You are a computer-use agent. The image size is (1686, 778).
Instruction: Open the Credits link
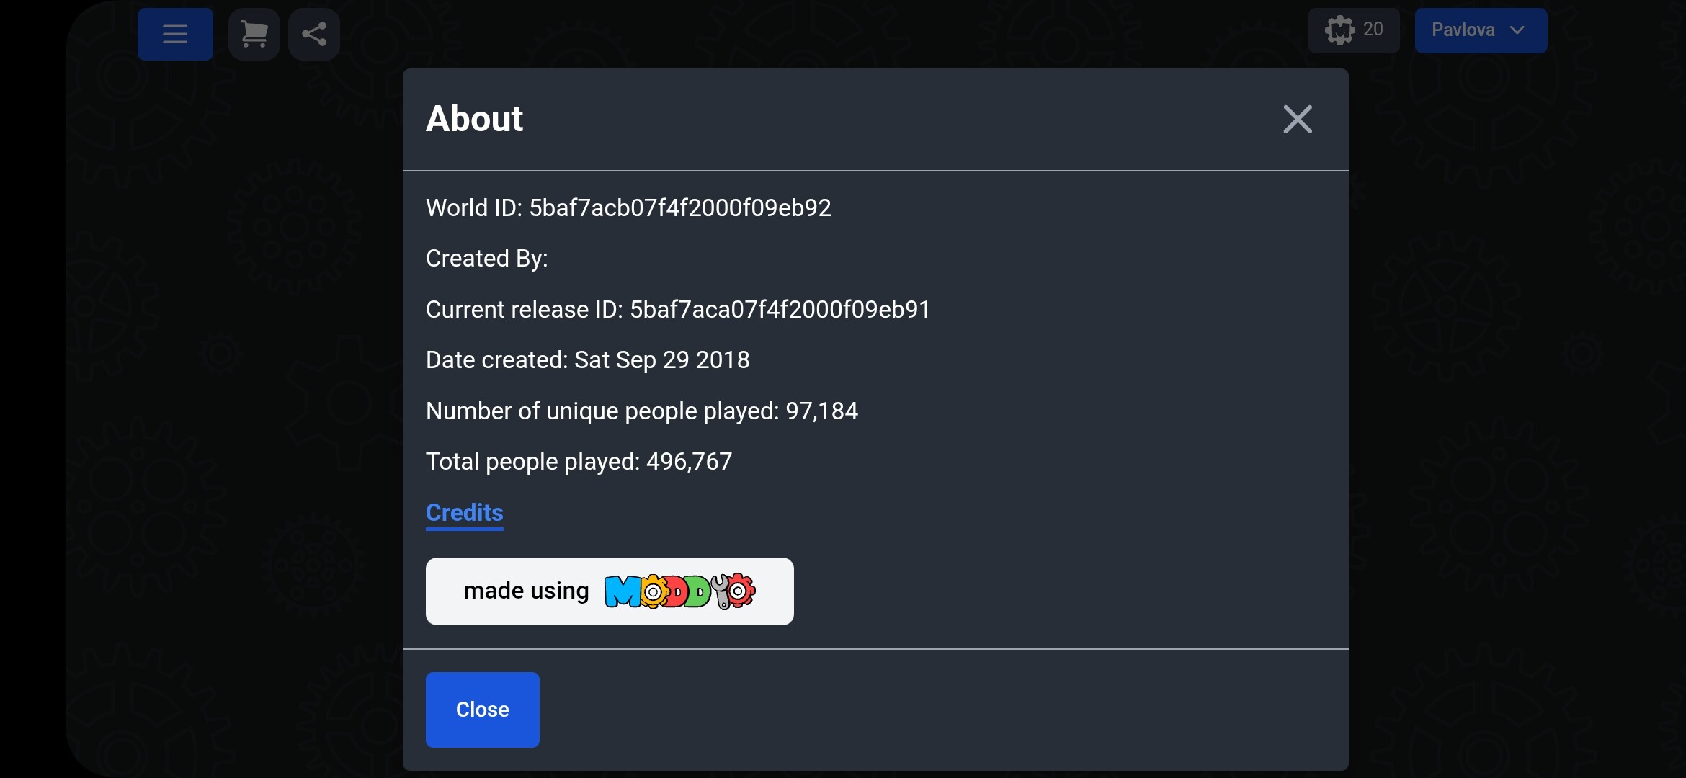(x=464, y=513)
